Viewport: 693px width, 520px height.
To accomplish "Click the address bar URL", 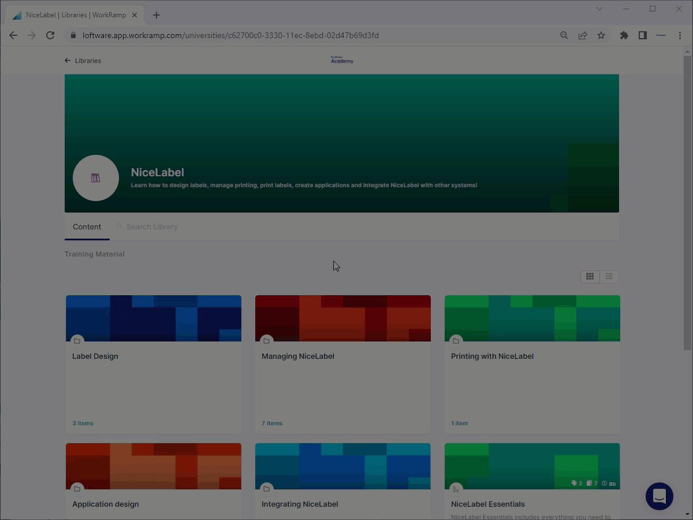I will tap(230, 35).
